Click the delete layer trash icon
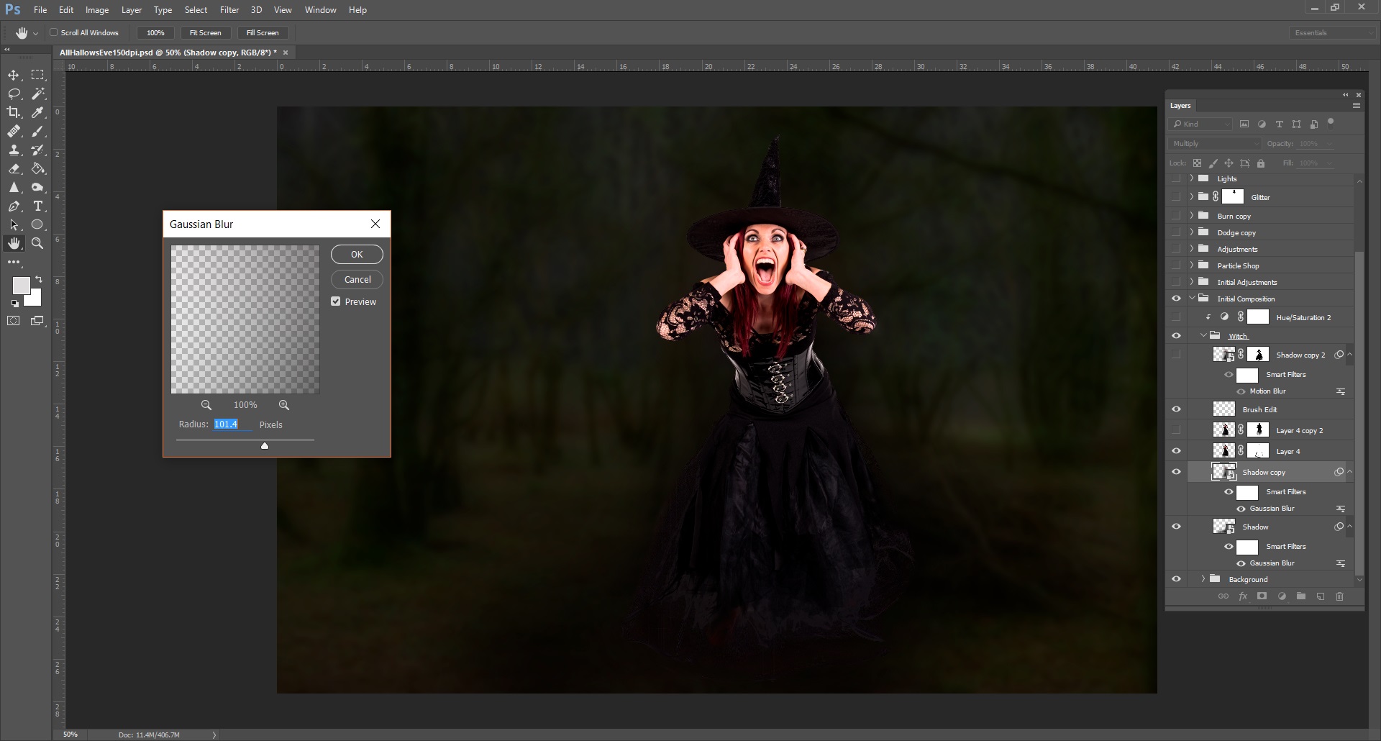Viewport: 1381px width, 741px height. 1339,596
